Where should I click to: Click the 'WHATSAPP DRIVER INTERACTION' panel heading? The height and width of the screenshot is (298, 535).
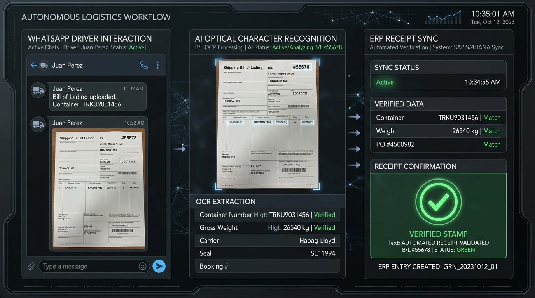(x=90, y=38)
